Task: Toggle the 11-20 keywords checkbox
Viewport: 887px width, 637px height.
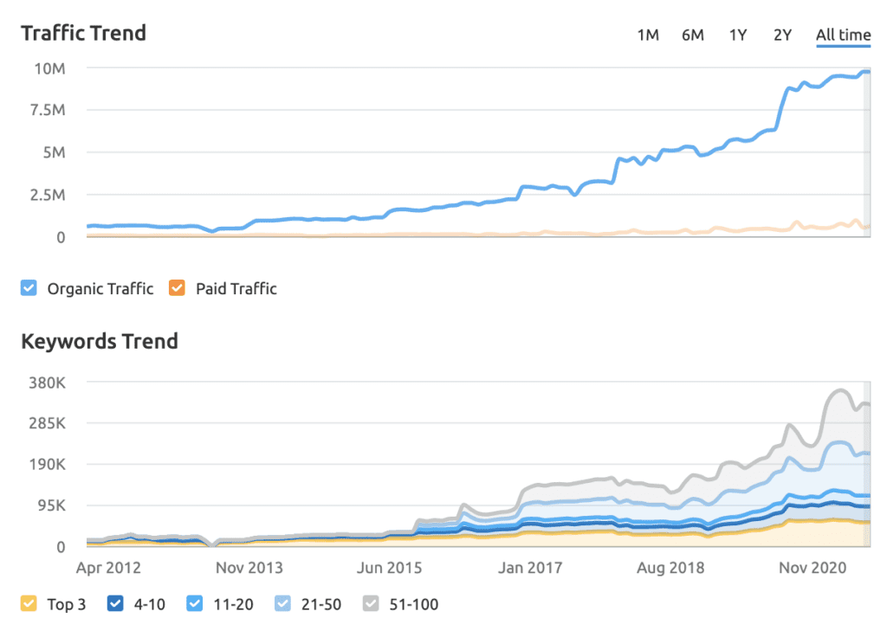Action: (195, 603)
